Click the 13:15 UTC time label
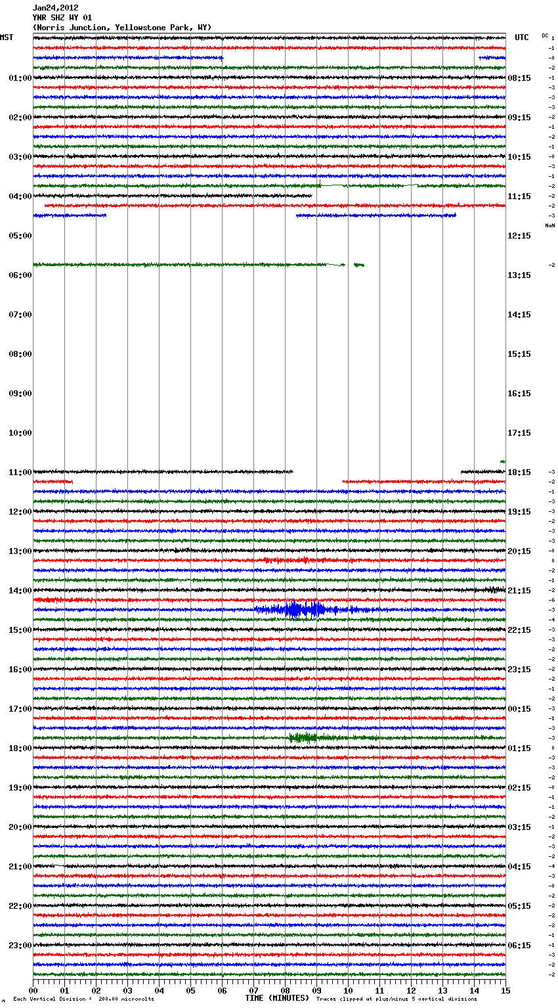 (x=519, y=275)
